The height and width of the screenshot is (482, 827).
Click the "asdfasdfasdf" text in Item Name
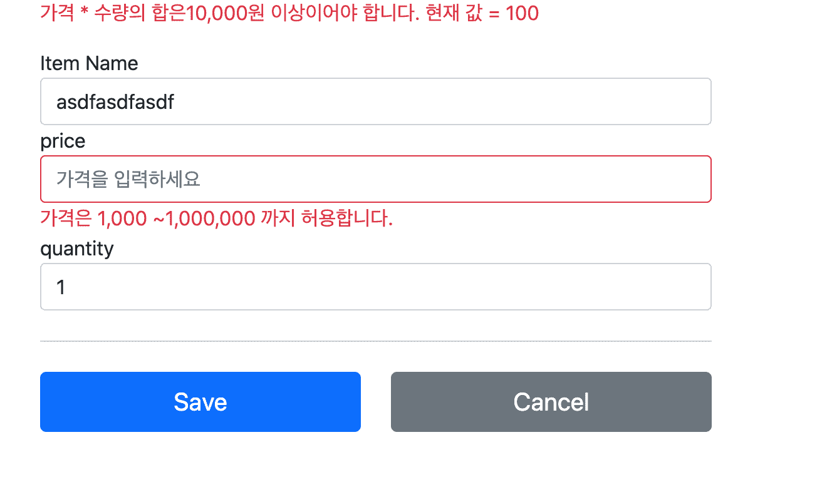pos(115,102)
